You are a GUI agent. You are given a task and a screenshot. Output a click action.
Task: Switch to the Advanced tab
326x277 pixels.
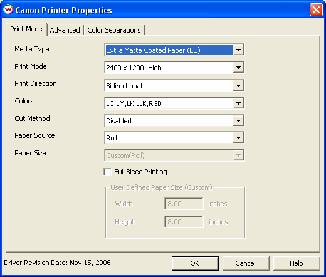click(x=65, y=30)
